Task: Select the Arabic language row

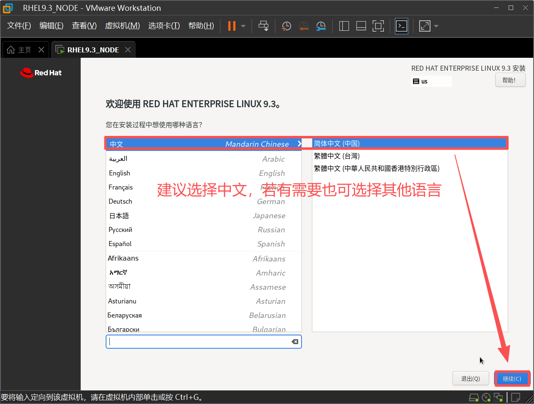Action: (204, 159)
